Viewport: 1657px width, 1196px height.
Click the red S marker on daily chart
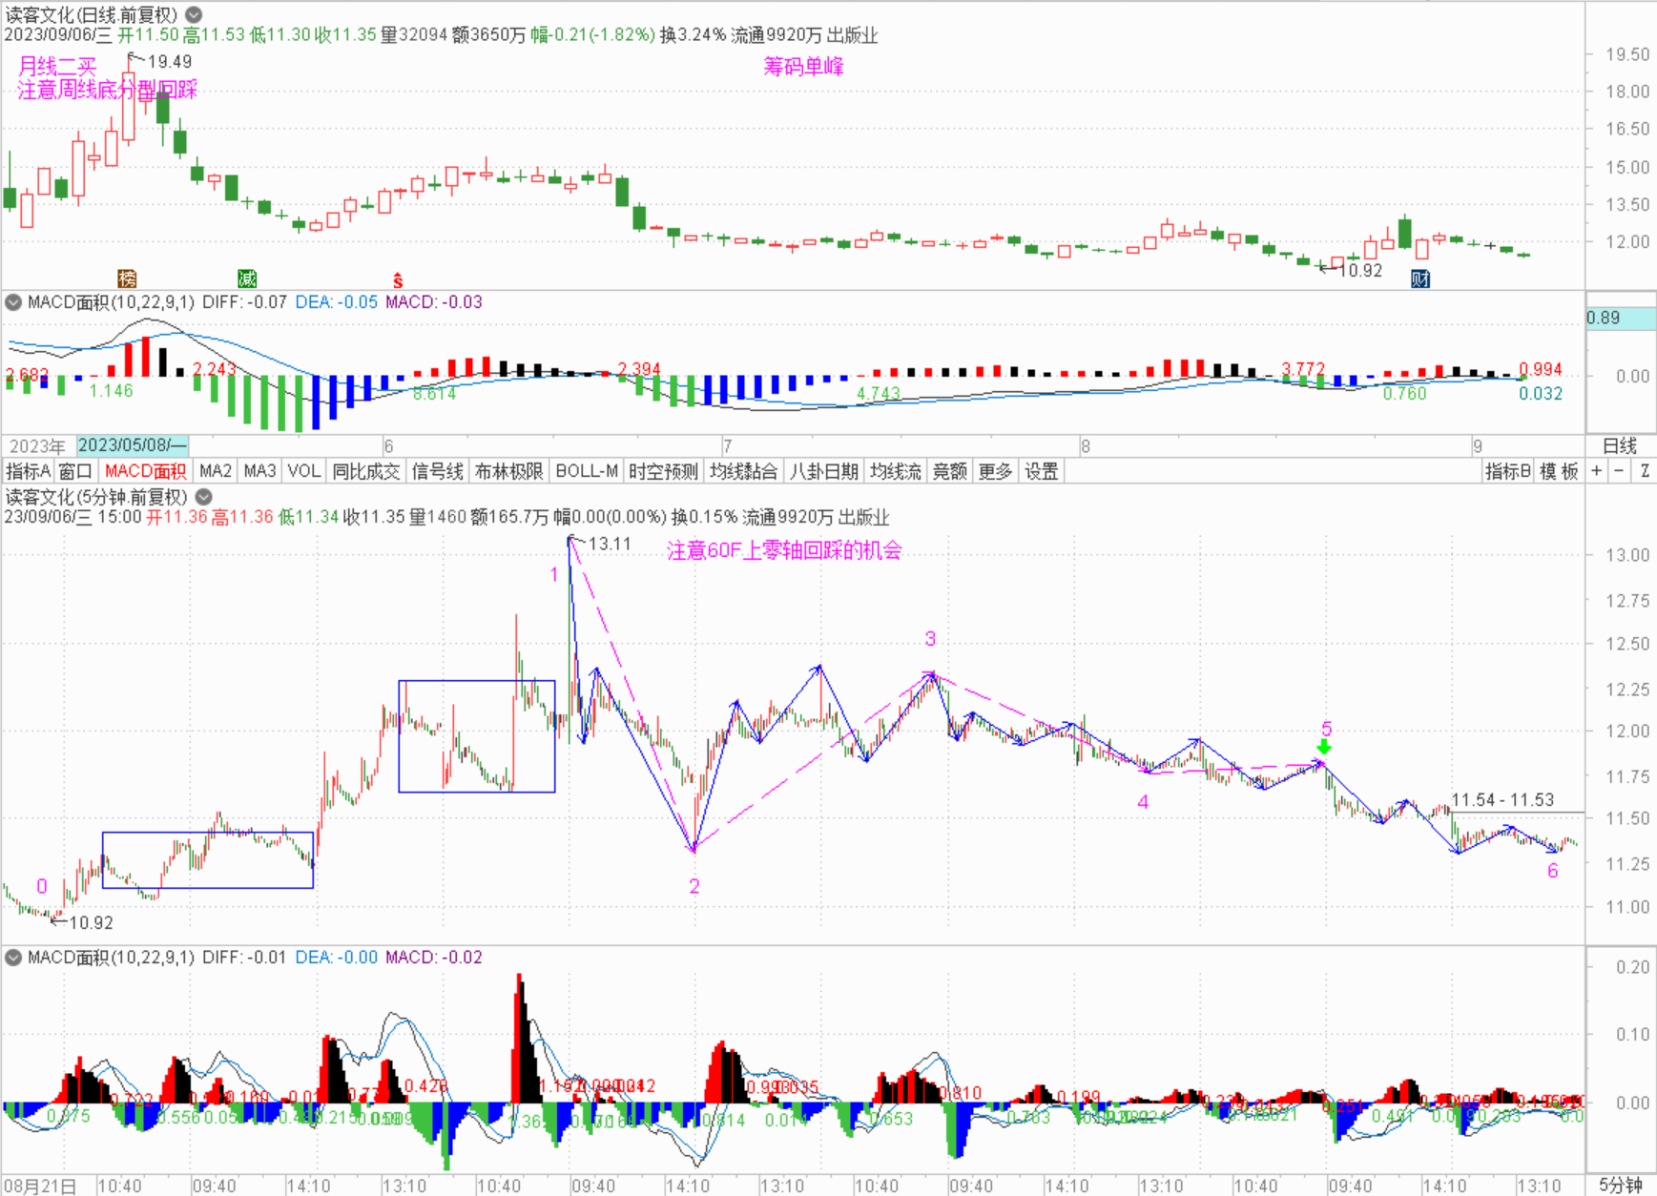398,280
